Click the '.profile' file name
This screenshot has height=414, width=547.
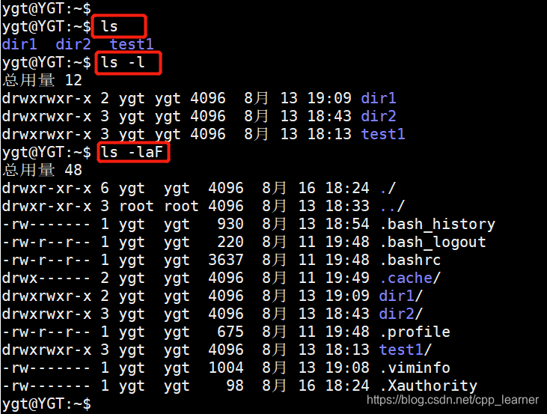415,332
